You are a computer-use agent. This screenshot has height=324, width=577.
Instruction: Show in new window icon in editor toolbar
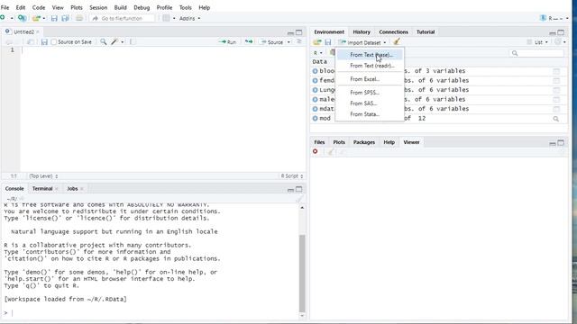tap(31, 42)
